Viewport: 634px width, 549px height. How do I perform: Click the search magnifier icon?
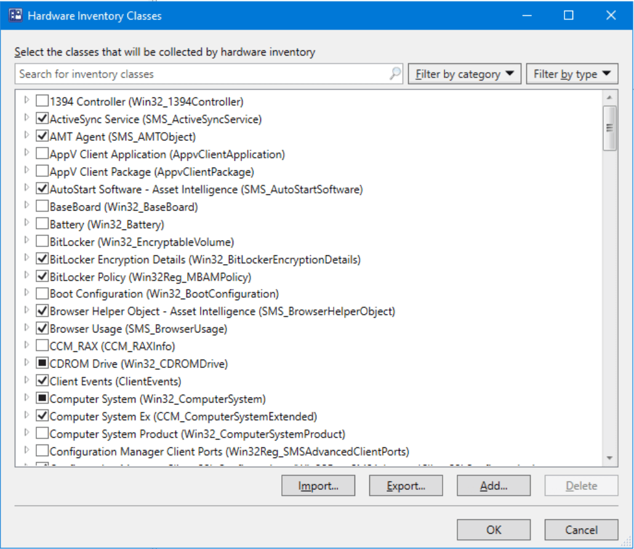tap(395, 74)
